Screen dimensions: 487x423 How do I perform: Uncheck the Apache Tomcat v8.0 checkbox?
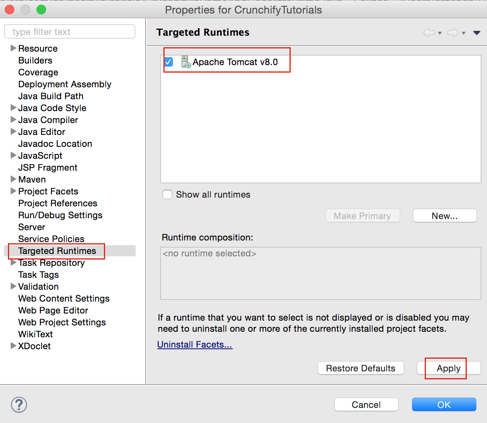tap(169, 62)
